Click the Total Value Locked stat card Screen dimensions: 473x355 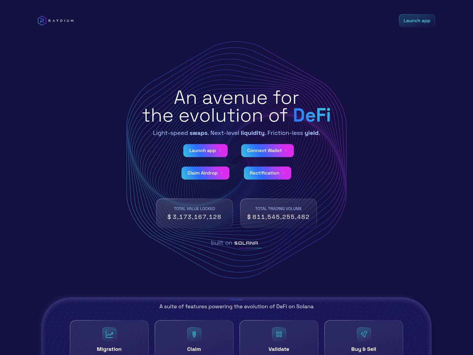point(195,213)
